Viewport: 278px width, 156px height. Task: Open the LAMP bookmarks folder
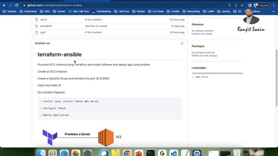tap(208, 11)
